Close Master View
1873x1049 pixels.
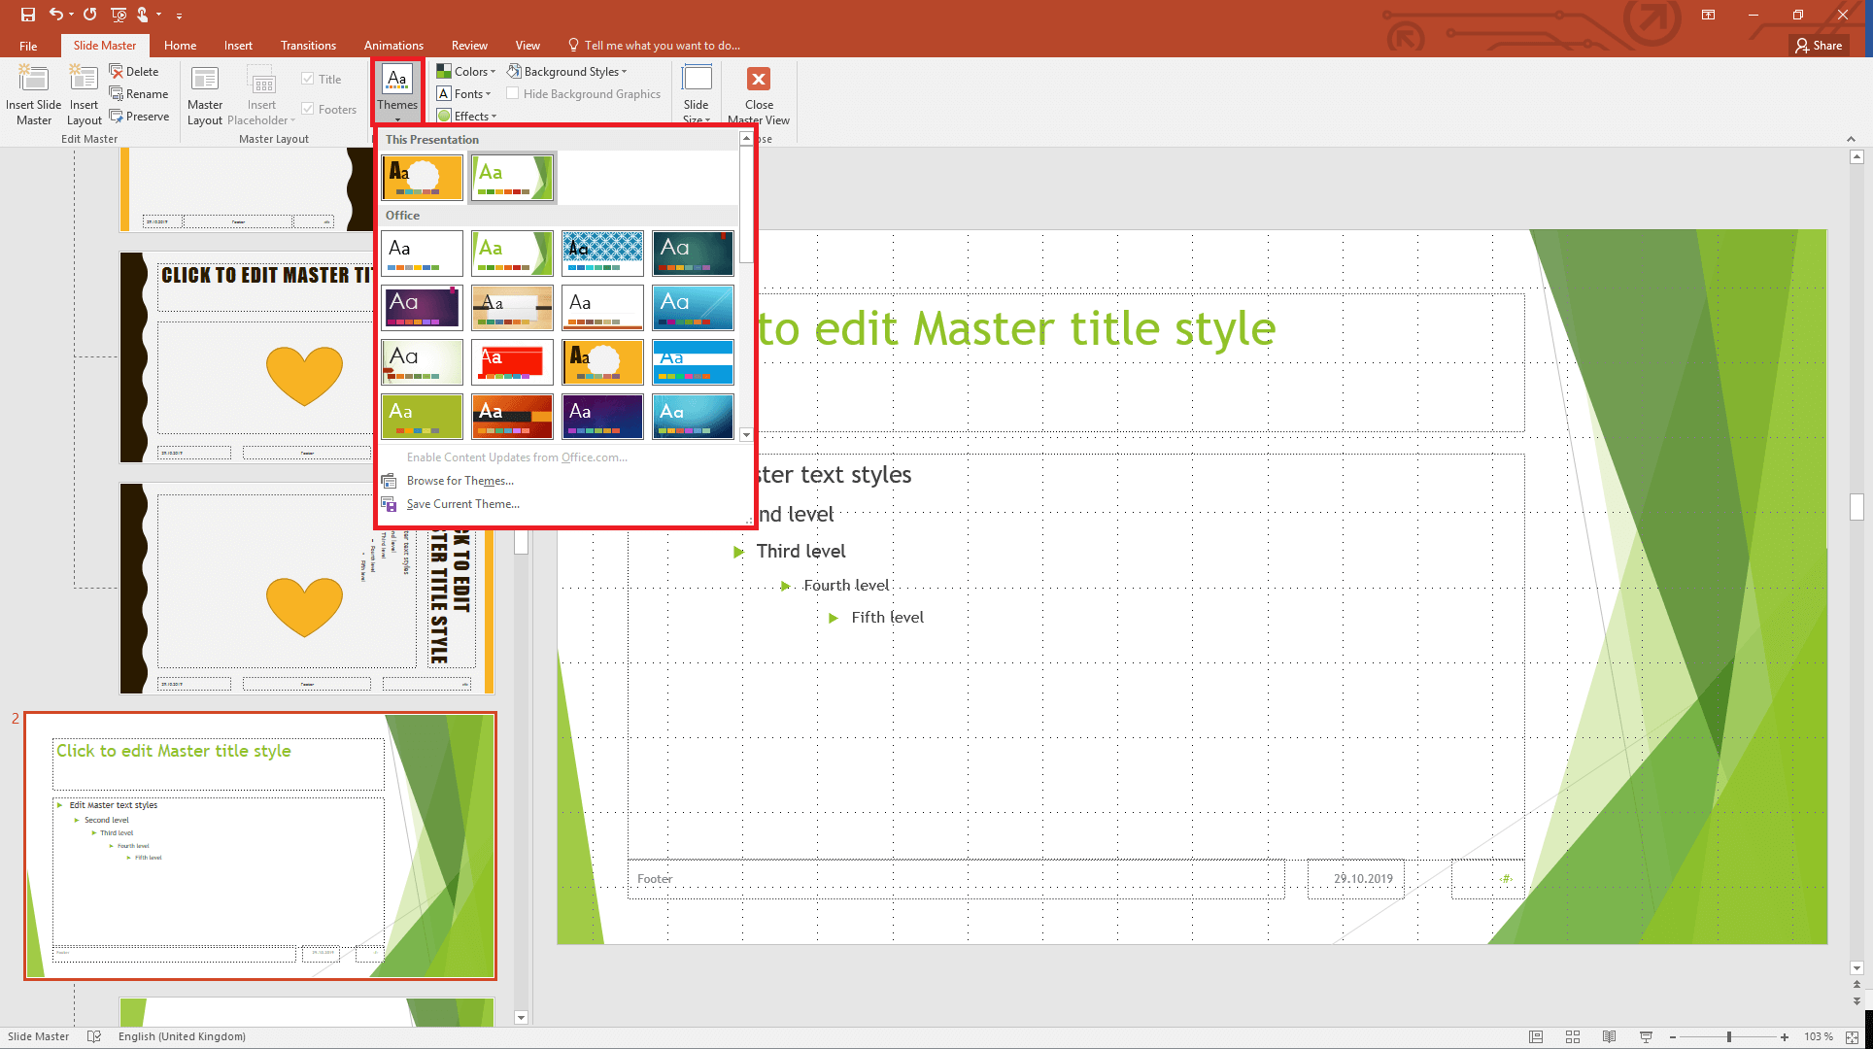[759, 92]
